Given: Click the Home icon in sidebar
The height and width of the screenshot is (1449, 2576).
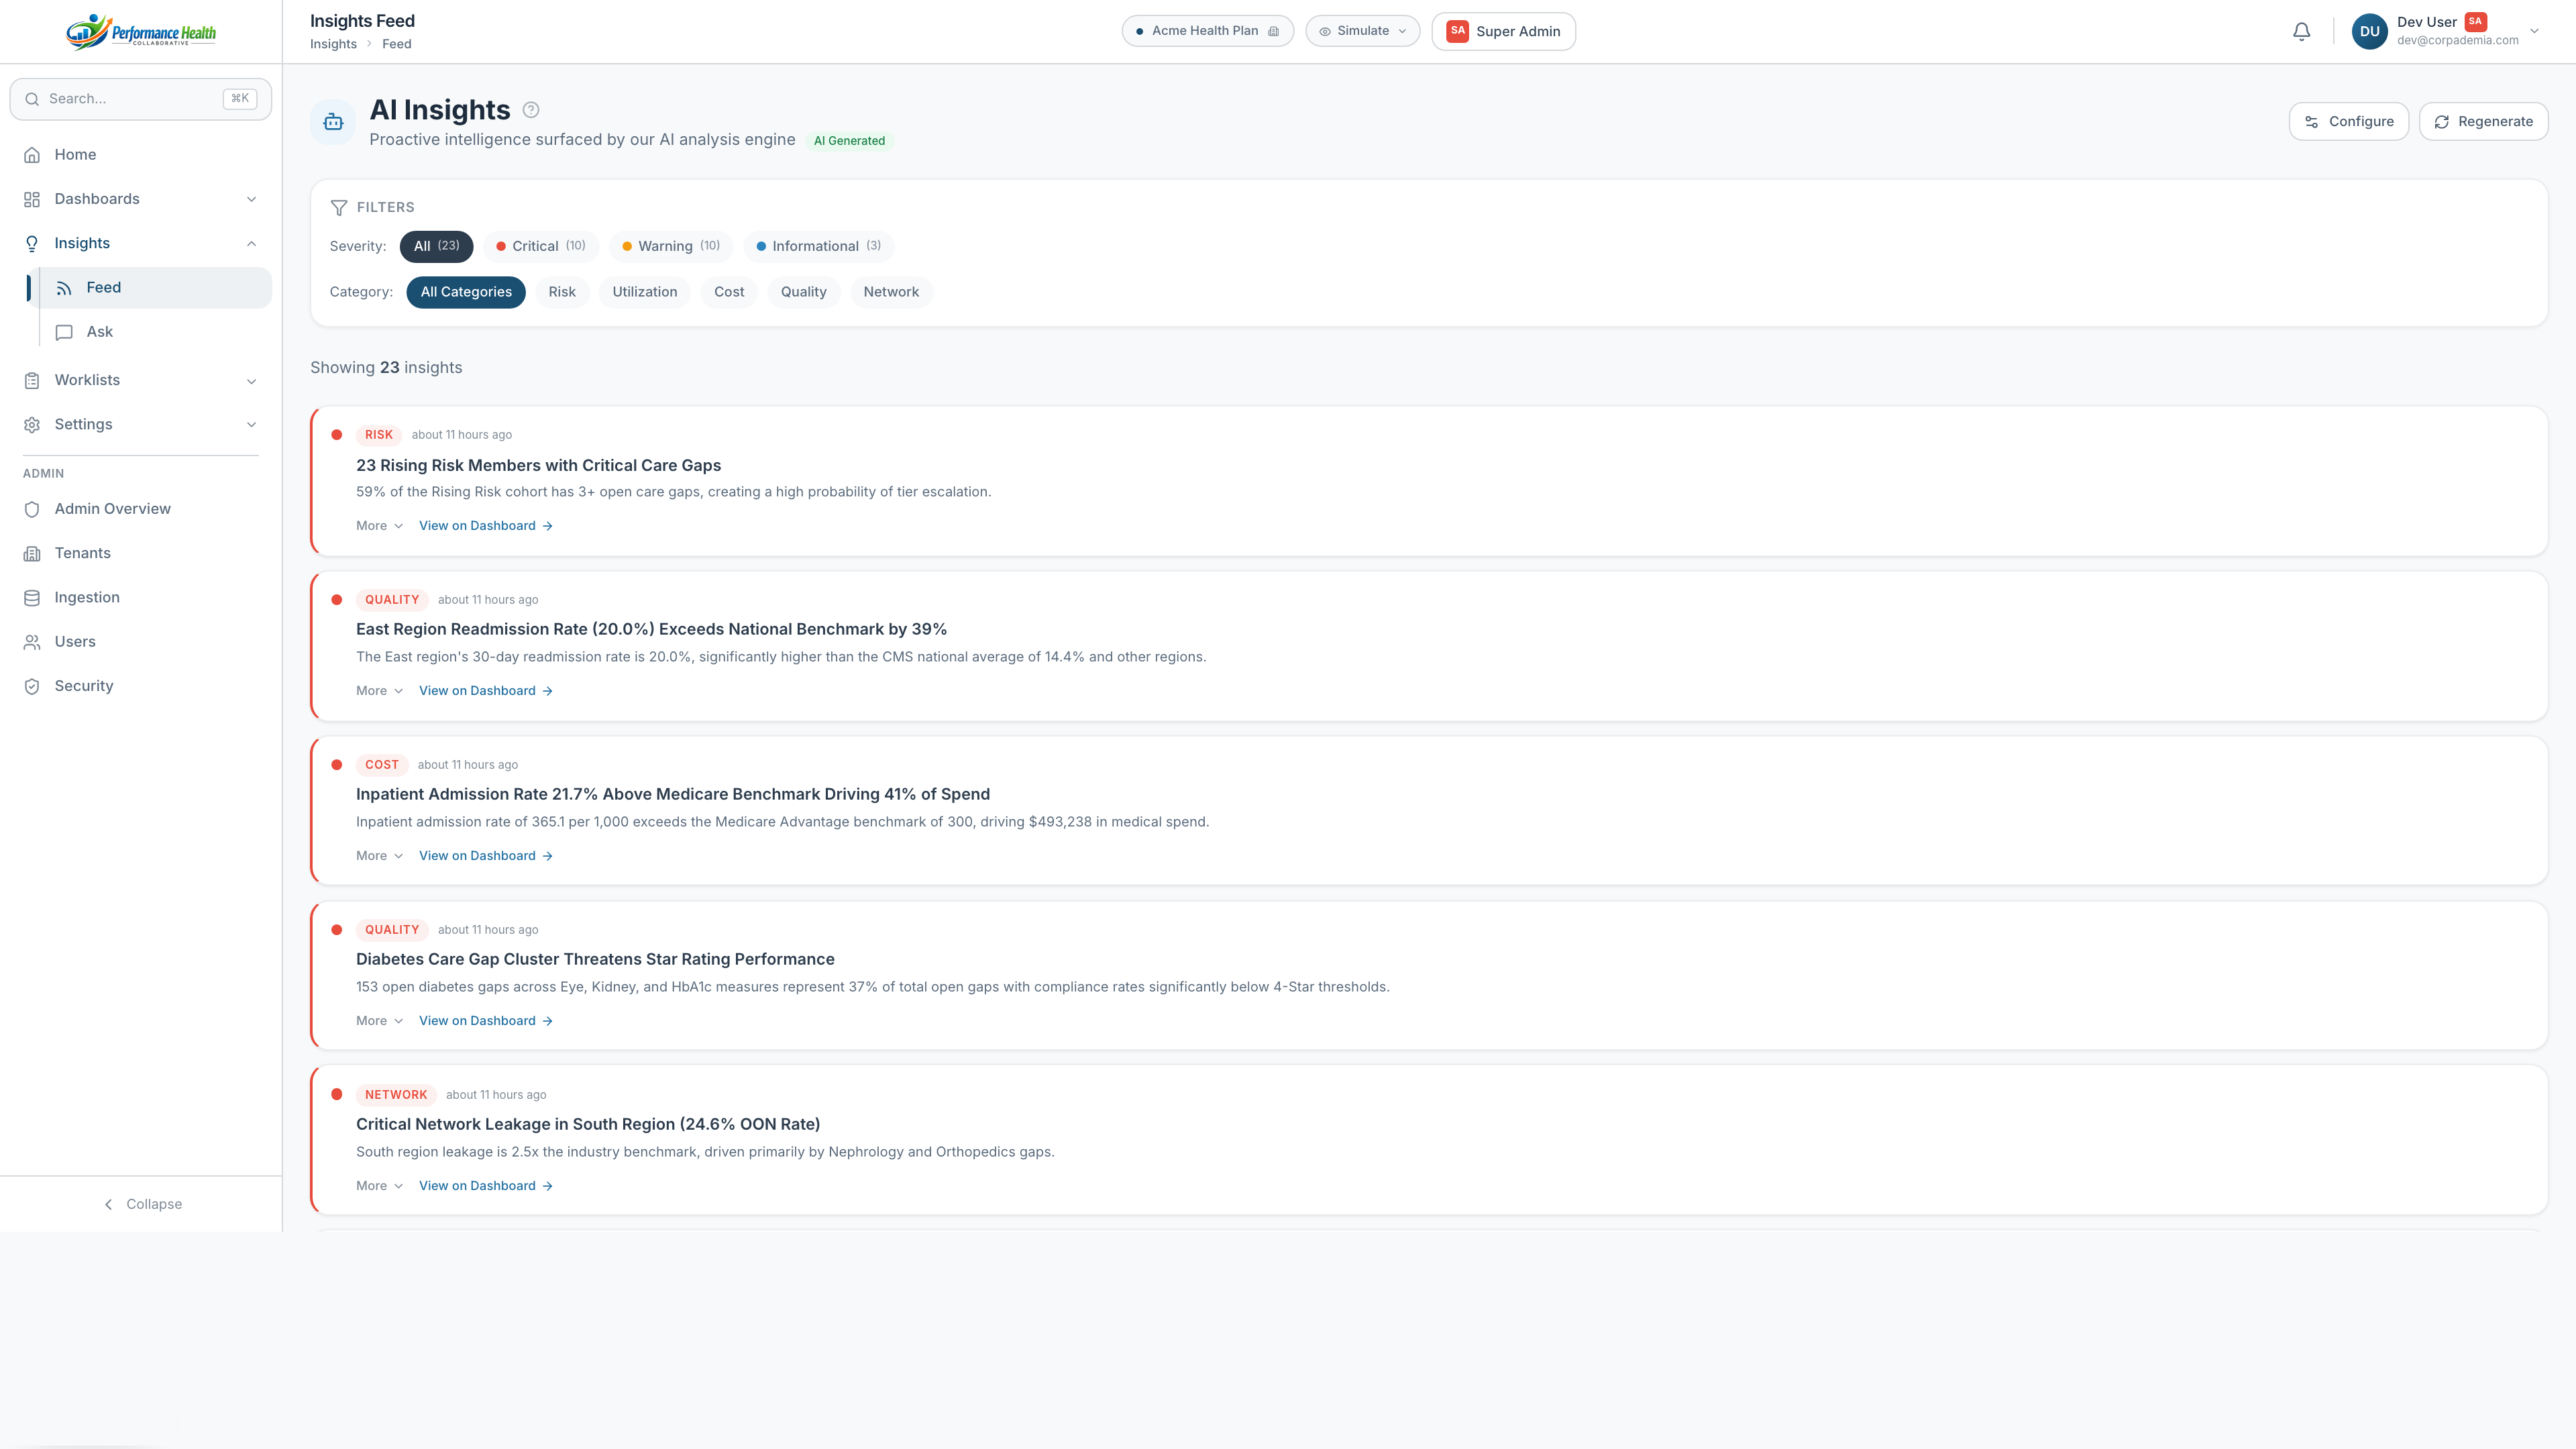Looking at the screenshot, I should pyautogui.click(x=32, y=155).
